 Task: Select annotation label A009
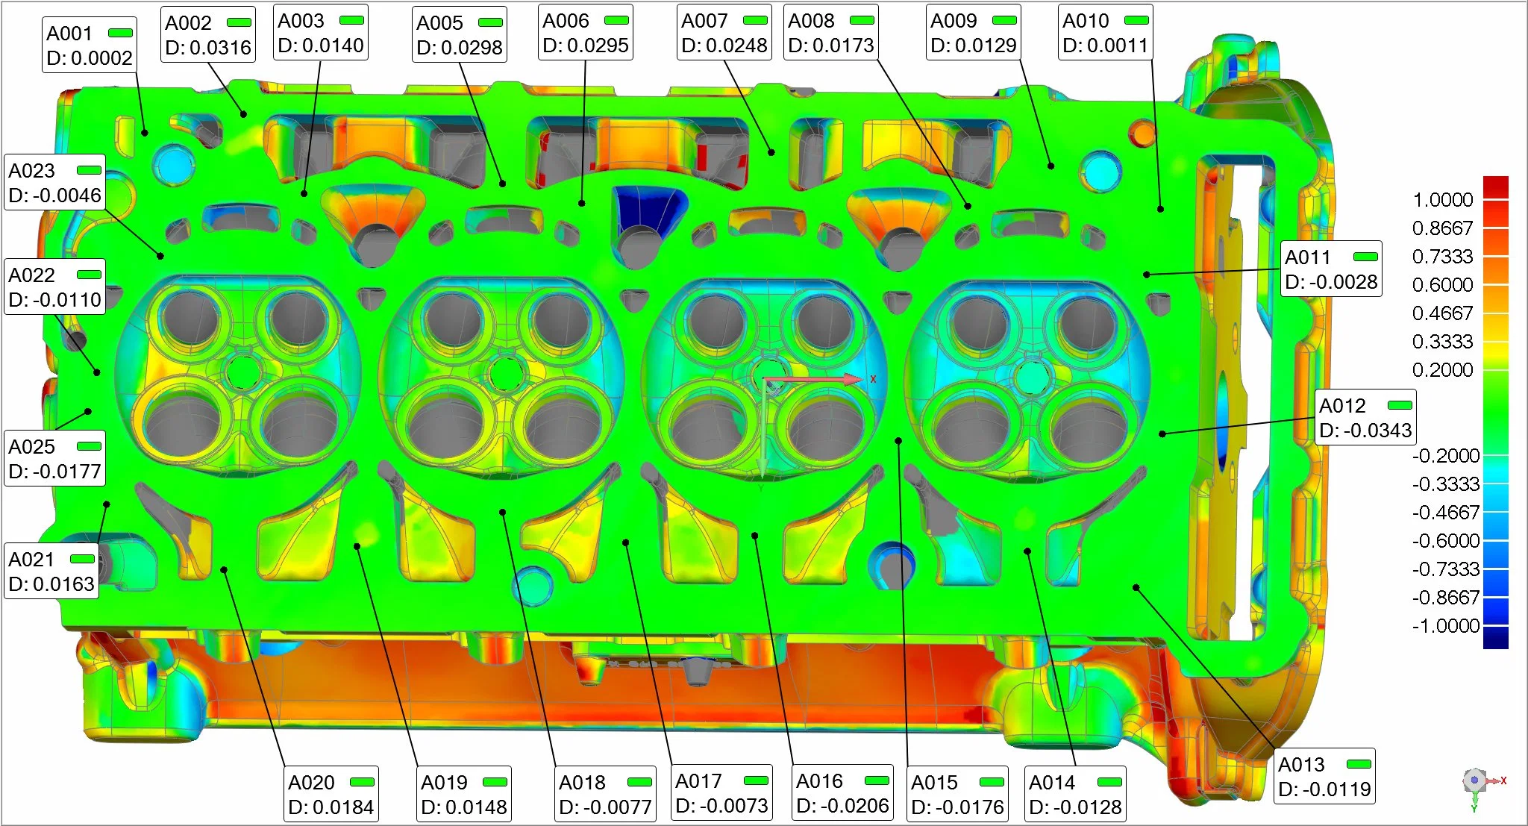click(x=974, y=33)
